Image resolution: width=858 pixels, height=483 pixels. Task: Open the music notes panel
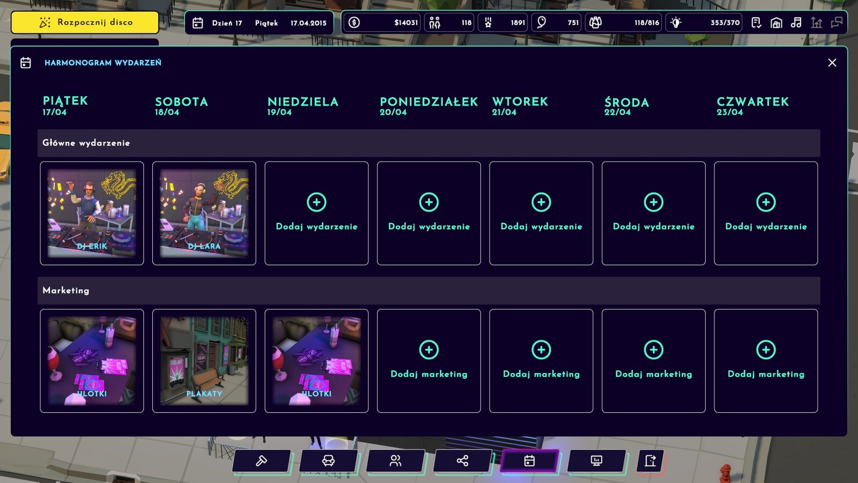796,23
